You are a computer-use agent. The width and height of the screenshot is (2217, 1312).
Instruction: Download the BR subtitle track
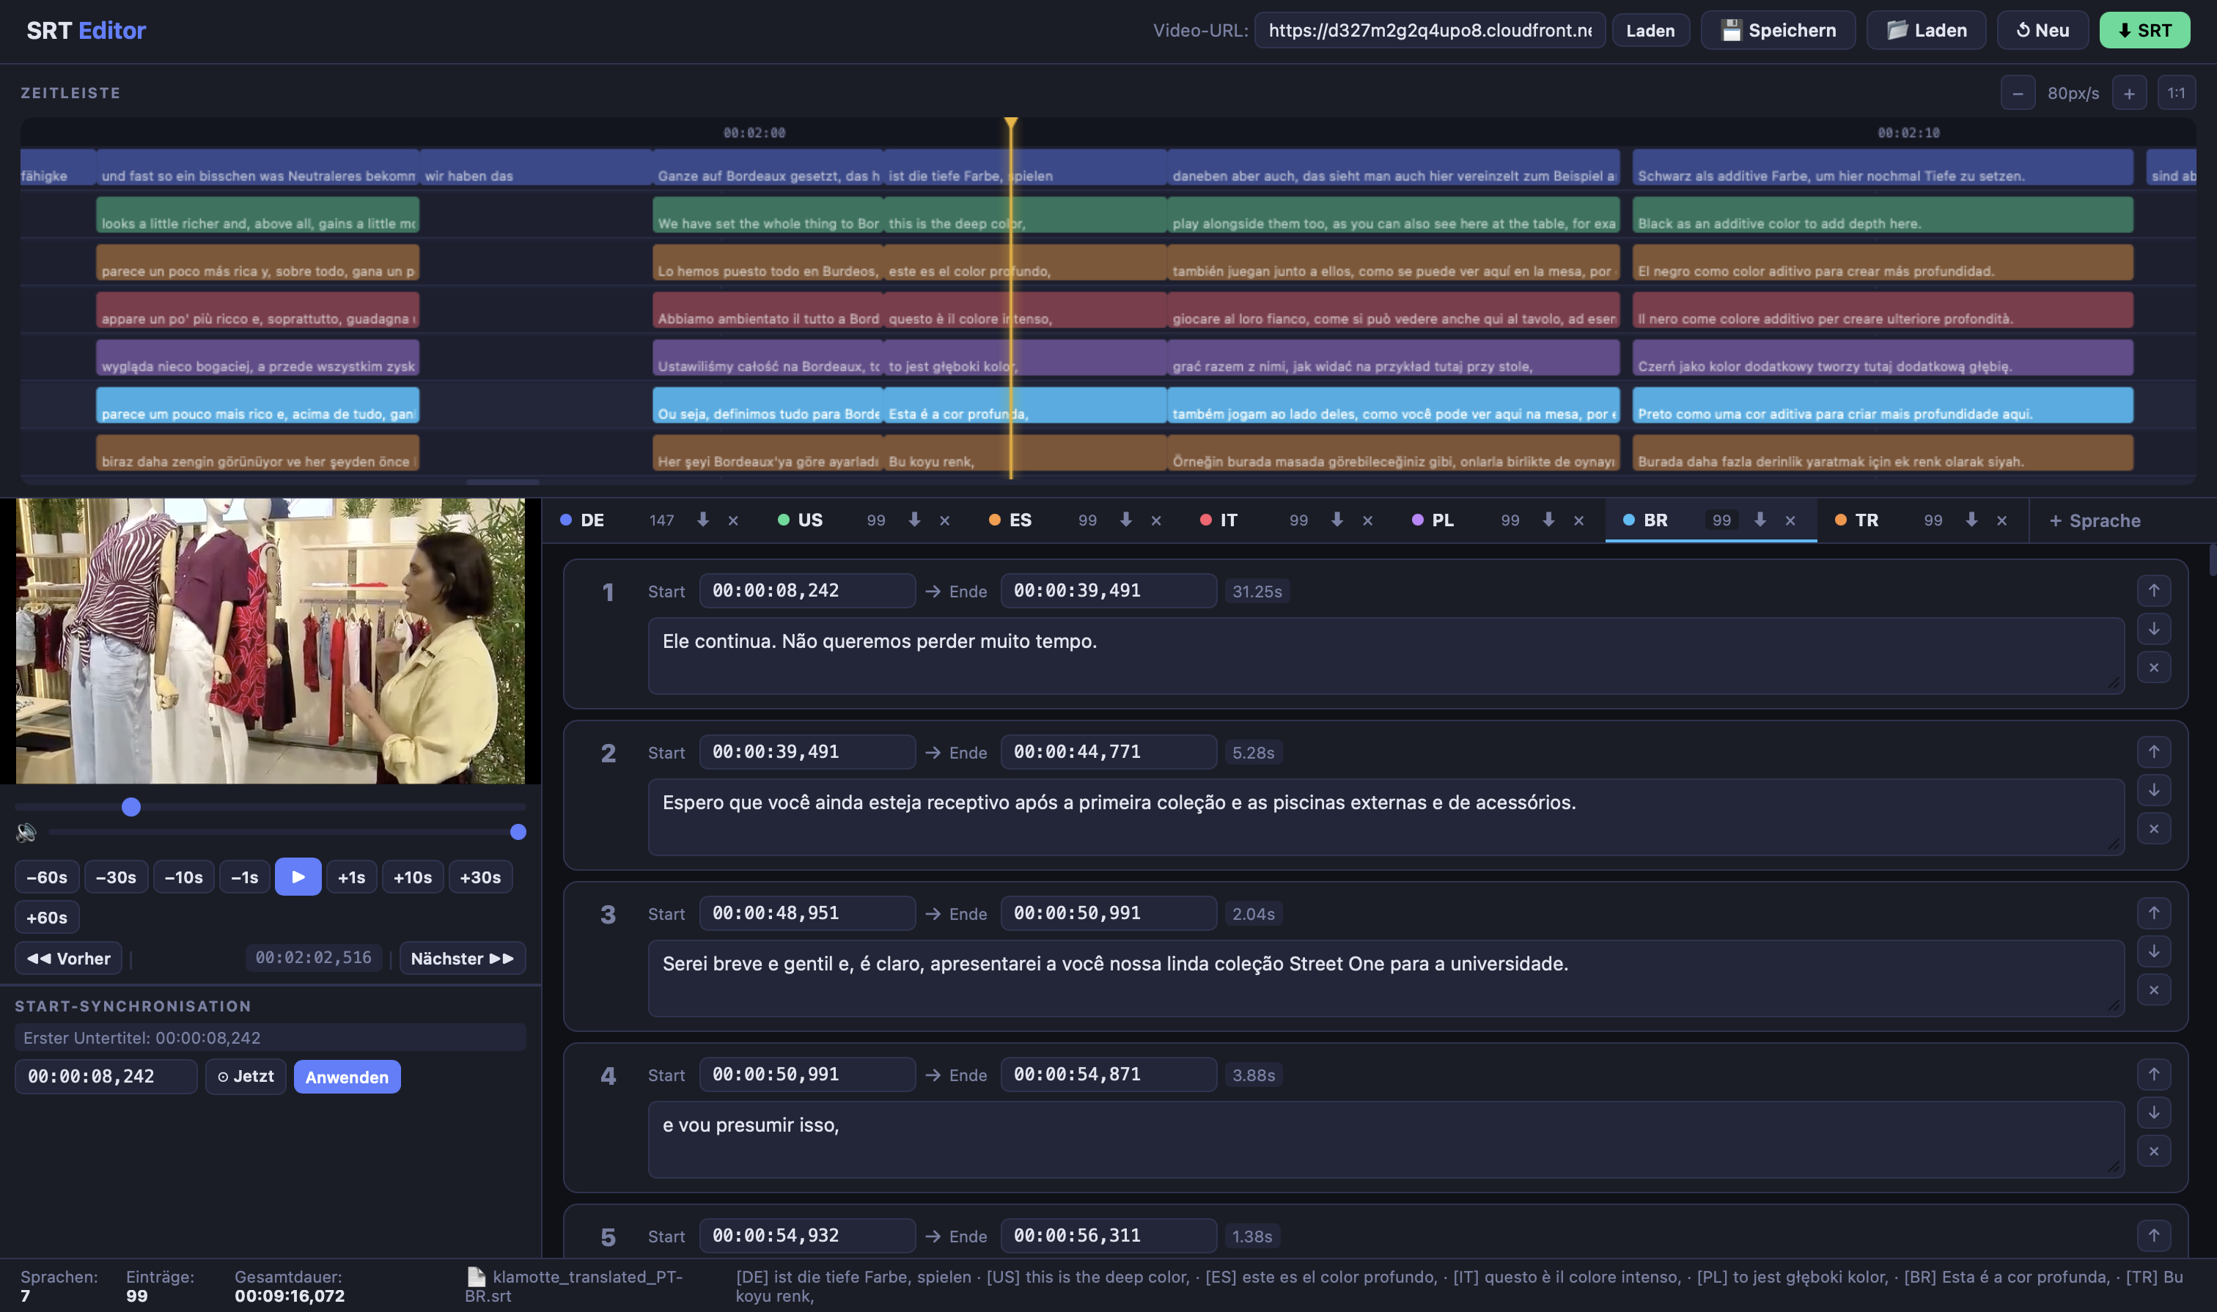(x=1760, y=520)
